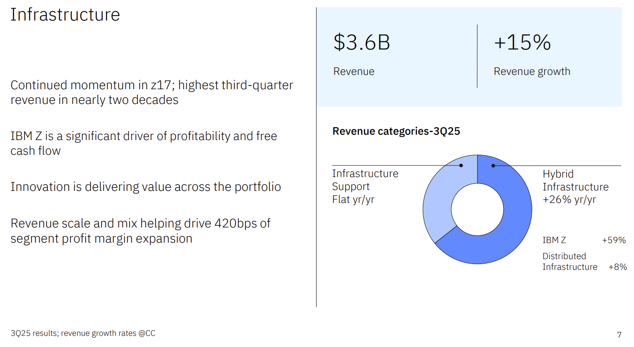Select the "Innovation is delivering value" line
This screenshot has height=347, width=634.
146,186
